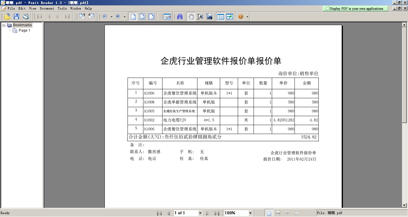408x217 pixels.
Task: Click the 'Ready' status bar text
Action: (x=5, y=213)
